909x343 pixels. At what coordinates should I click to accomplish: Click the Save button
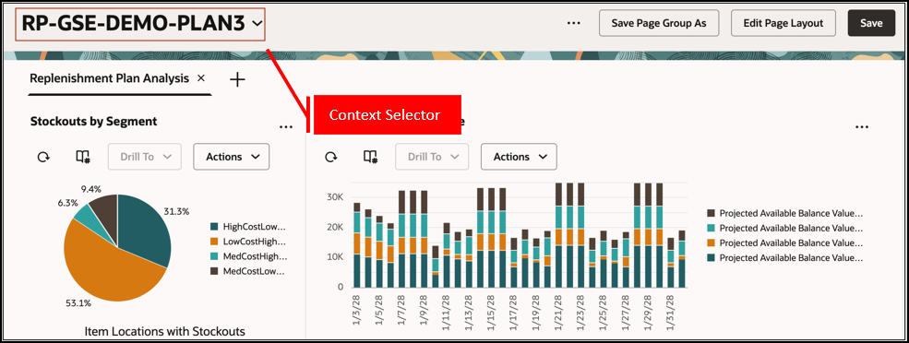tap(871, 23)
